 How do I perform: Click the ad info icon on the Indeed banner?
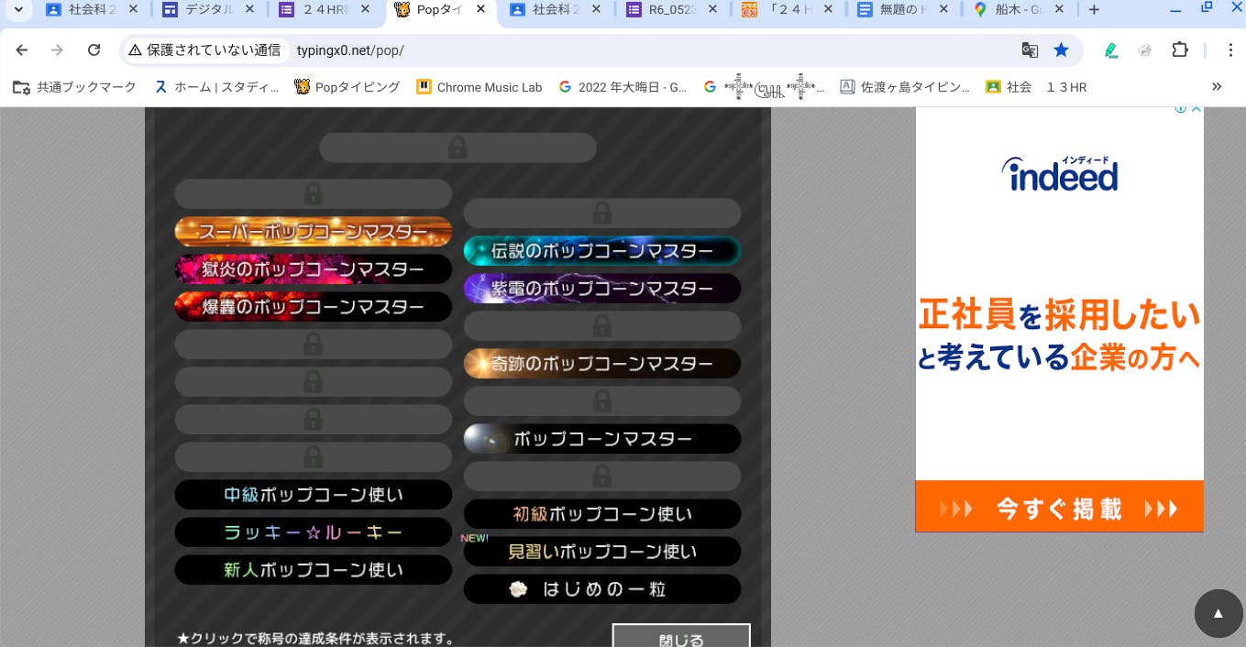pos(1182,109)
